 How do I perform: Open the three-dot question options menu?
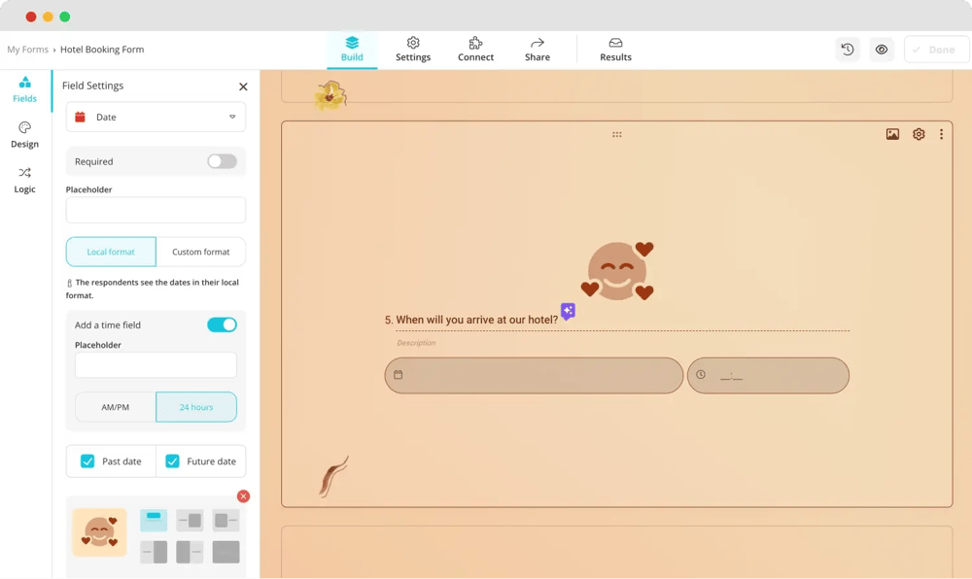941,135
